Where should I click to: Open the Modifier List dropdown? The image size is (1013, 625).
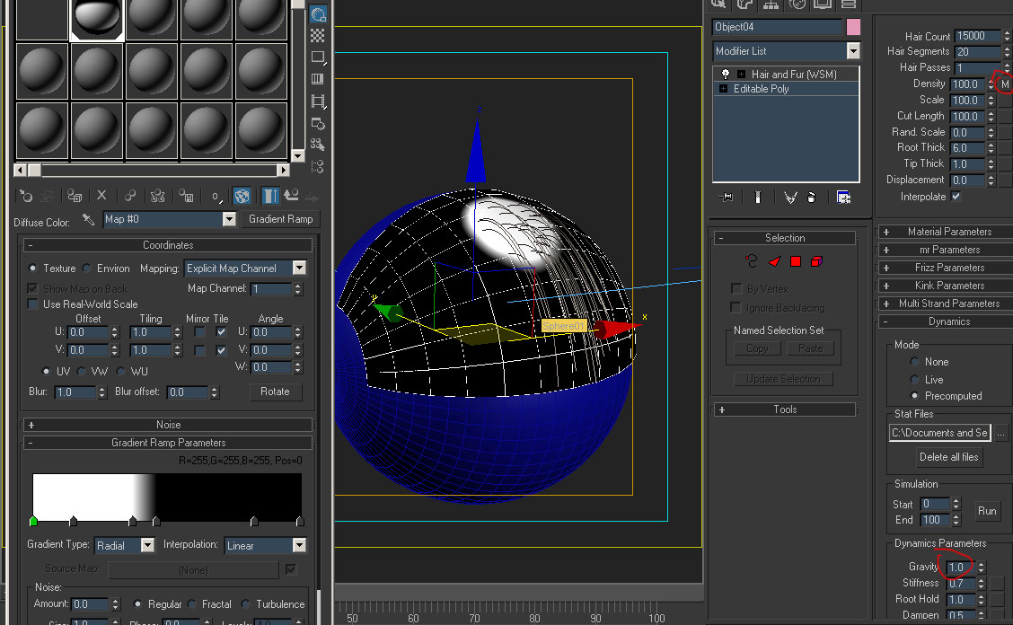[x=852, y=51]
